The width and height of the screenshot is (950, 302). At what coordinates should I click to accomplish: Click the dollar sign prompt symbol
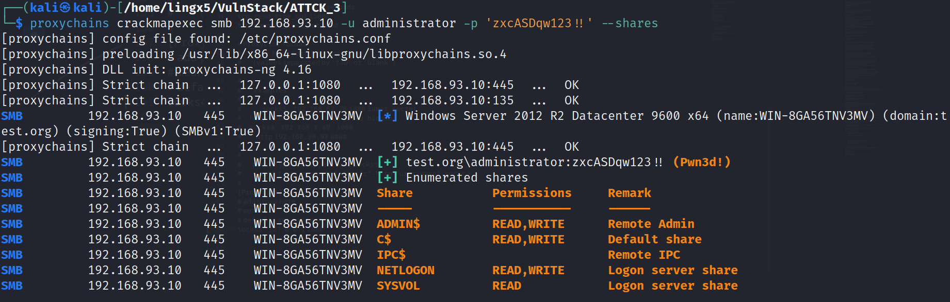(19, 23)
